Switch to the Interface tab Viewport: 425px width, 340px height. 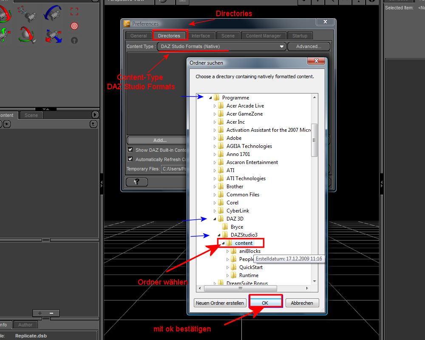tap(201, 36)
